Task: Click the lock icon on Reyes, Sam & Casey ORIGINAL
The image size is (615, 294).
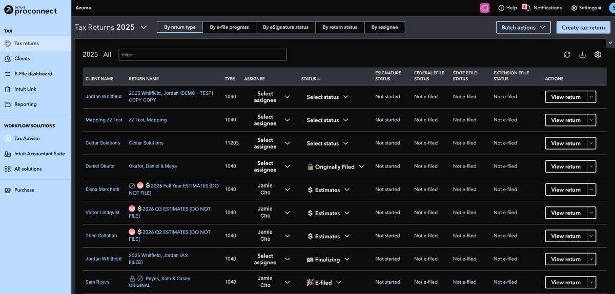Action: (132, 279)
